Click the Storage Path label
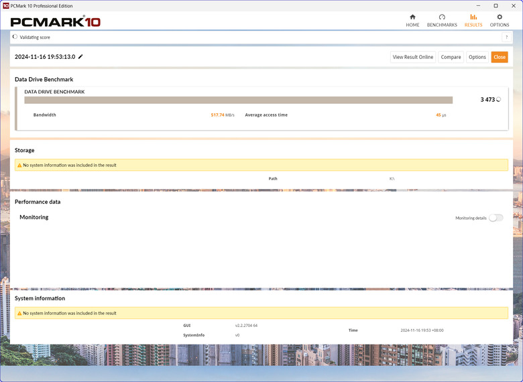523x382 pixels. tap(273, 179)
